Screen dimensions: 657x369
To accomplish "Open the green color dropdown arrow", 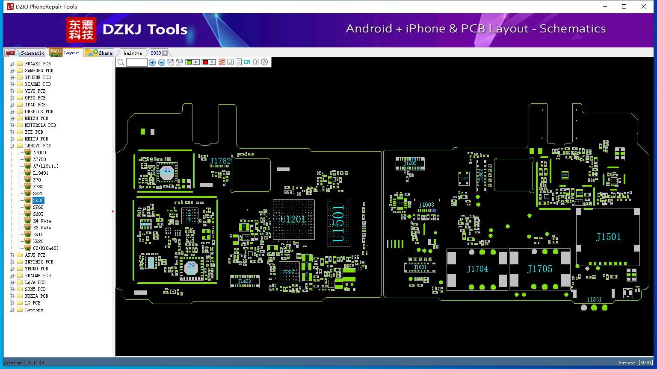I will click(x=196, y=62).
